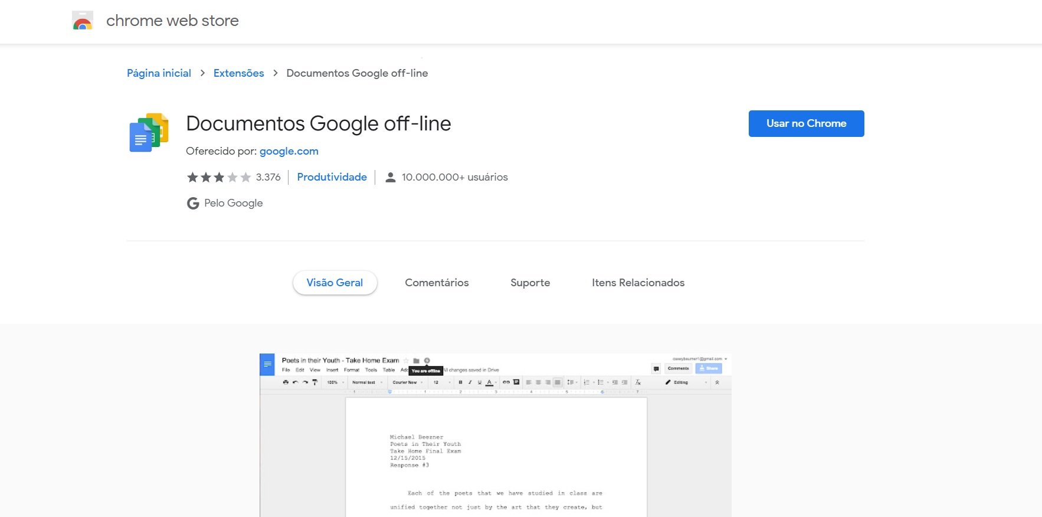Click the Docs icon in preview screenshot
Viewport: 1042px width, 517px height.
pos(267,365)
